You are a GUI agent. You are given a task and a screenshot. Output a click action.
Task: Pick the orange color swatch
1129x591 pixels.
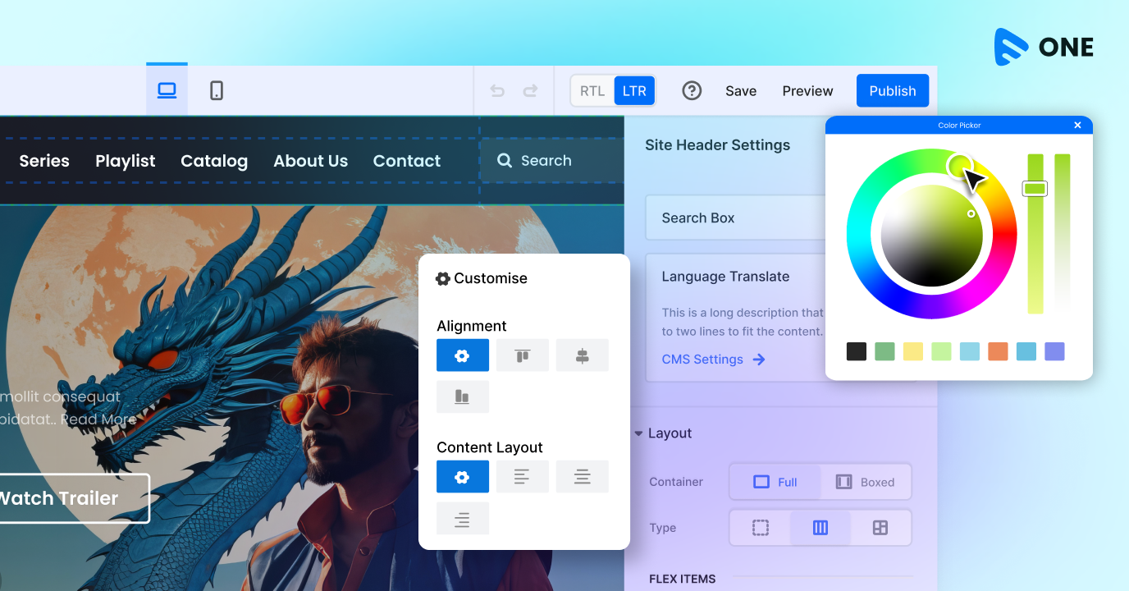pyautogui.click(x=998, y=351)
